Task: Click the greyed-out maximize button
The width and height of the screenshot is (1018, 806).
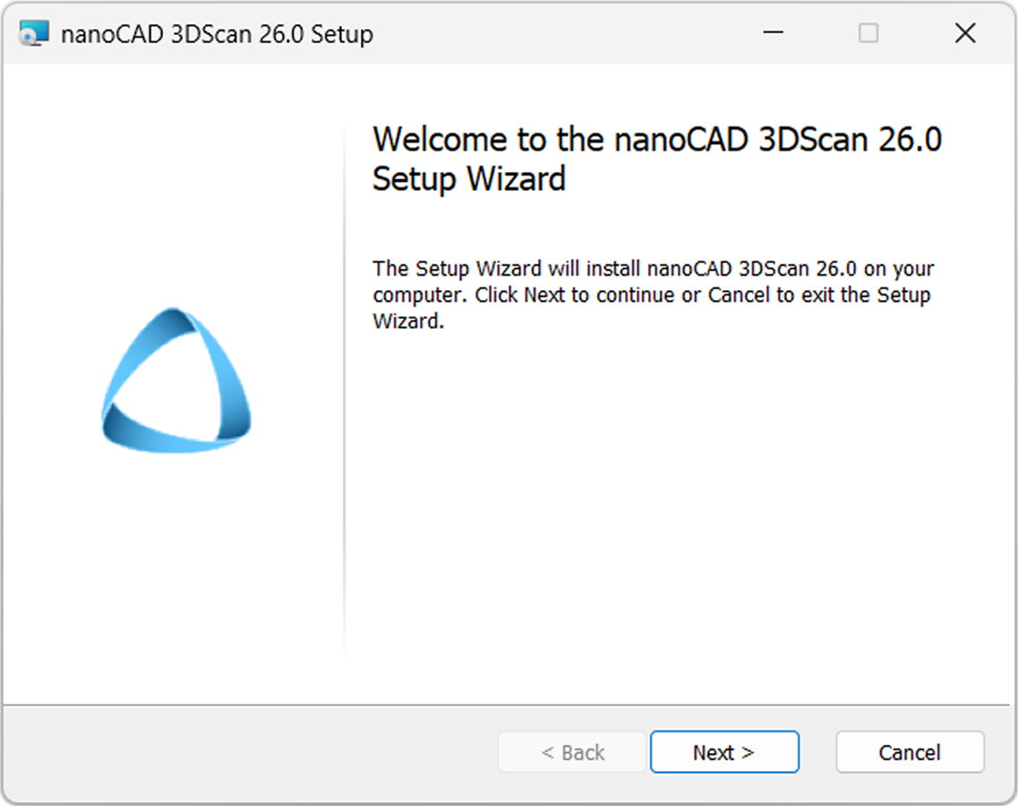Action: (868, 32)
